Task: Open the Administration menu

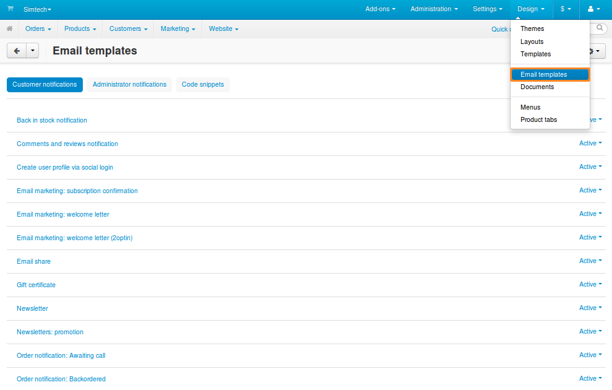Action: tap(434, 9)
